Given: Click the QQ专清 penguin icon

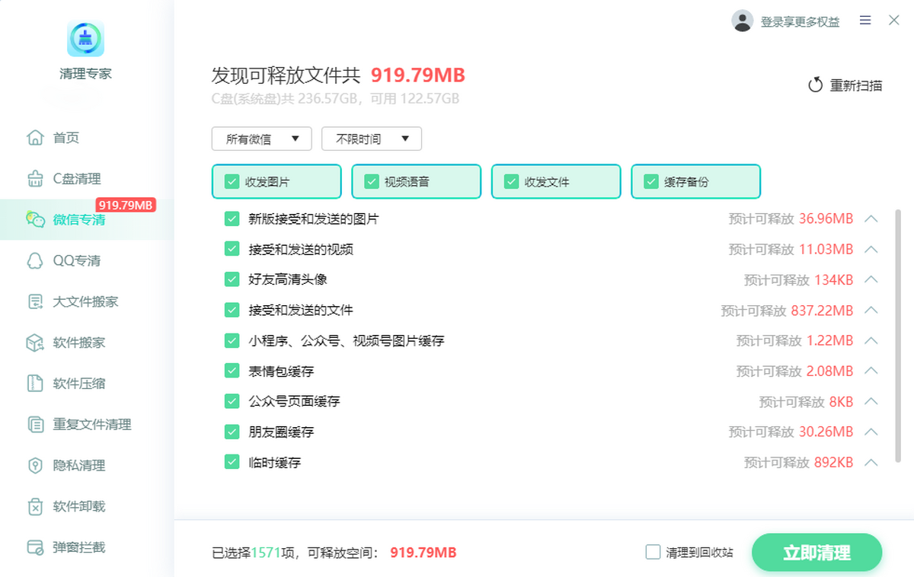Looking at the screenshot, I should coord(35,261).
